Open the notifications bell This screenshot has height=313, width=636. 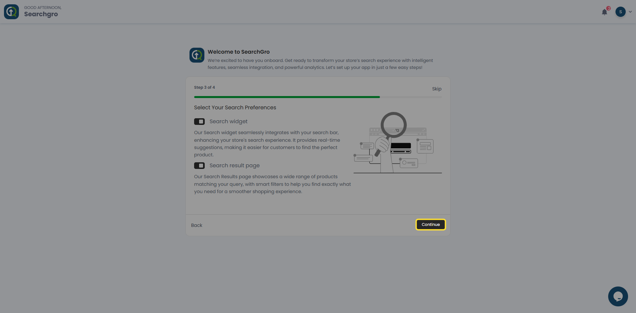coord(604,12)
